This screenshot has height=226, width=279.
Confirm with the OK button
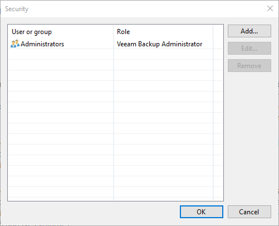[x=202, y=211]
